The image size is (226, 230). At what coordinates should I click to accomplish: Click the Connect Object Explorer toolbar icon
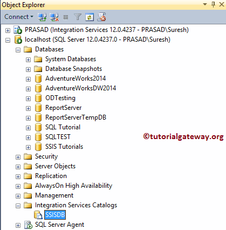pos(42,17)
